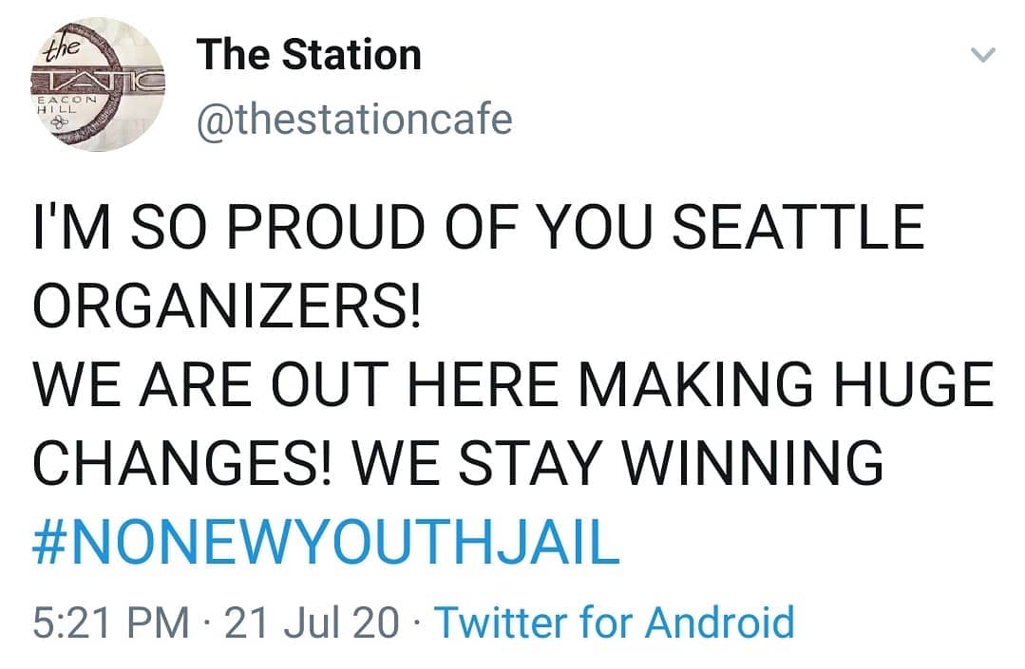1025x669 pixels.
Task: Open The Station profile avatar
Action: tap(98, 84)
